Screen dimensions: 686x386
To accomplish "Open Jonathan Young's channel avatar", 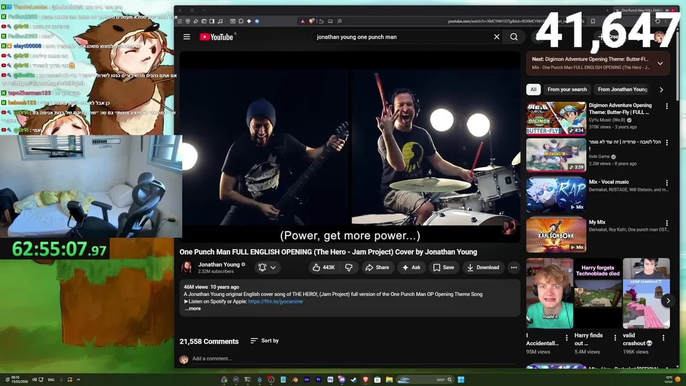I will coord(187,268).
